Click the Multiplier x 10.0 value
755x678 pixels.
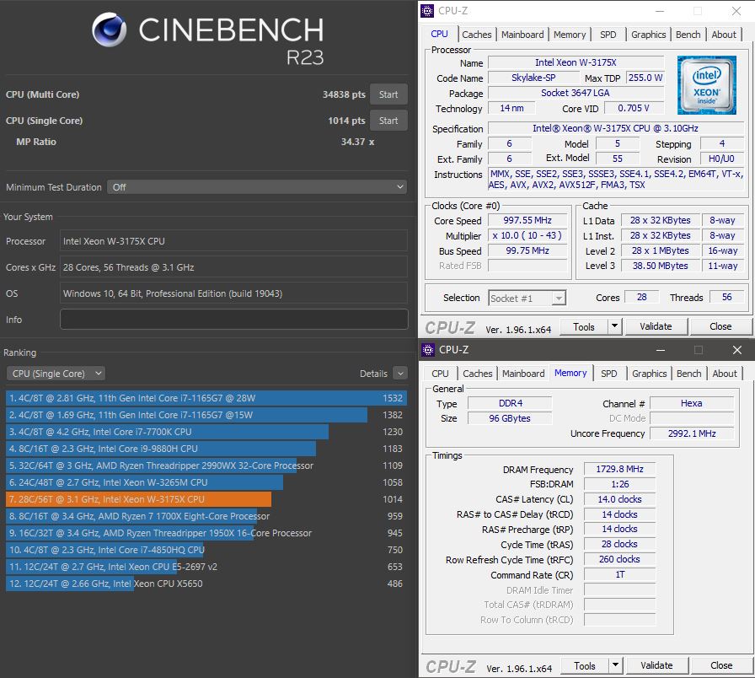pyautogui.click(x=527, y=235)
